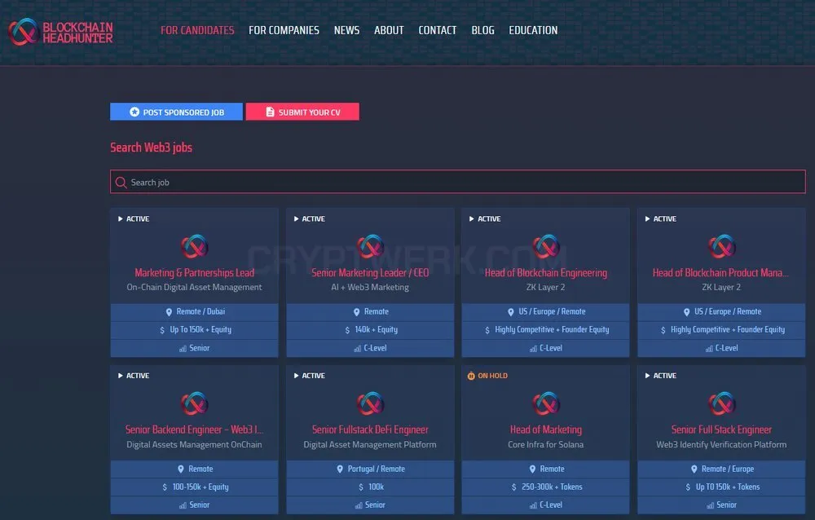Click 'Up TO 150k + Tokens' salary text
Screen dimensions: 815x520
[x=728, y=487]
